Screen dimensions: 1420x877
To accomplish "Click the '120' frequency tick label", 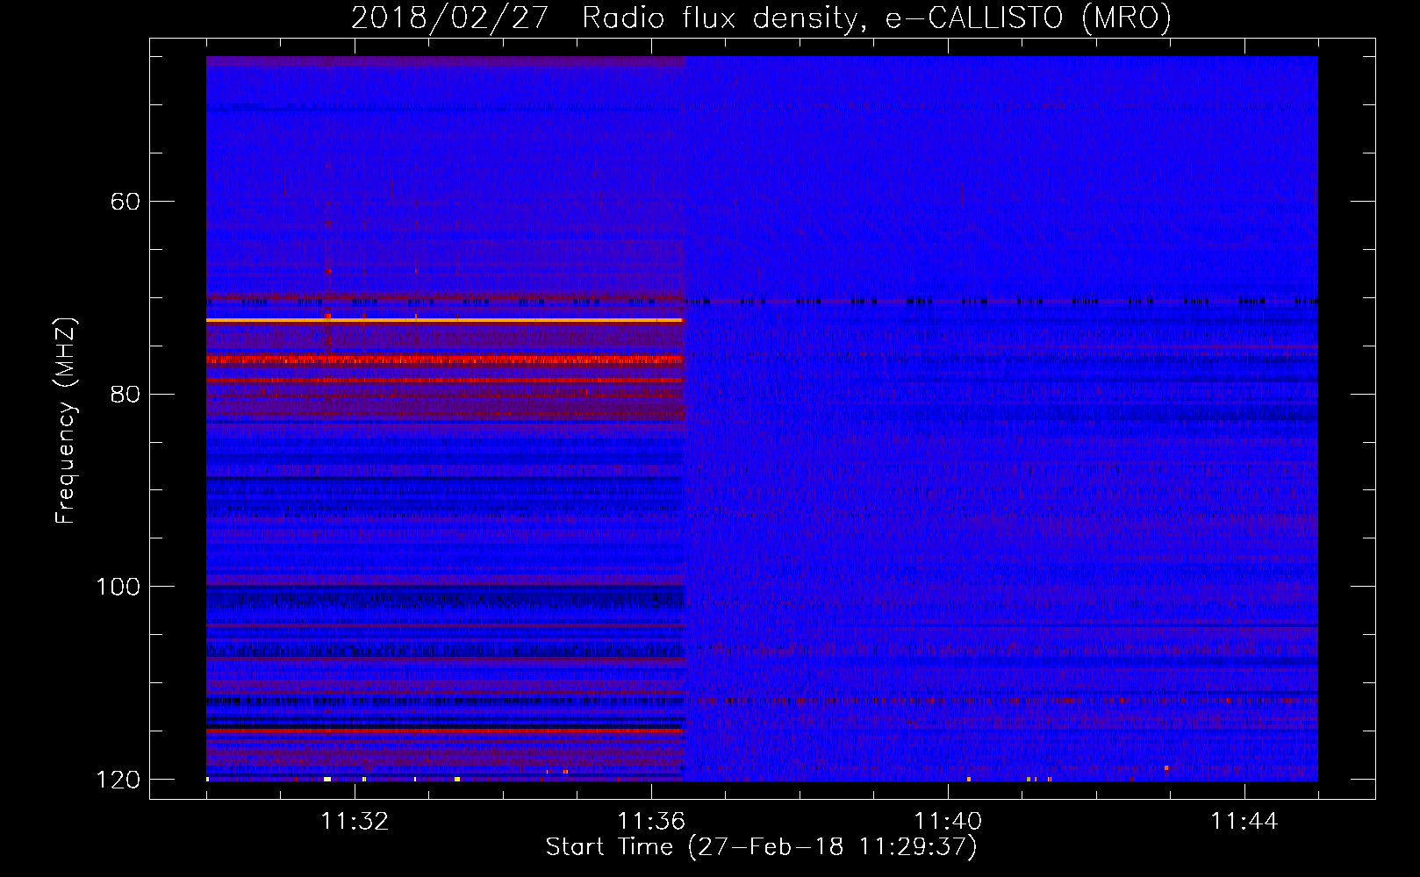I will coord(118,780).
